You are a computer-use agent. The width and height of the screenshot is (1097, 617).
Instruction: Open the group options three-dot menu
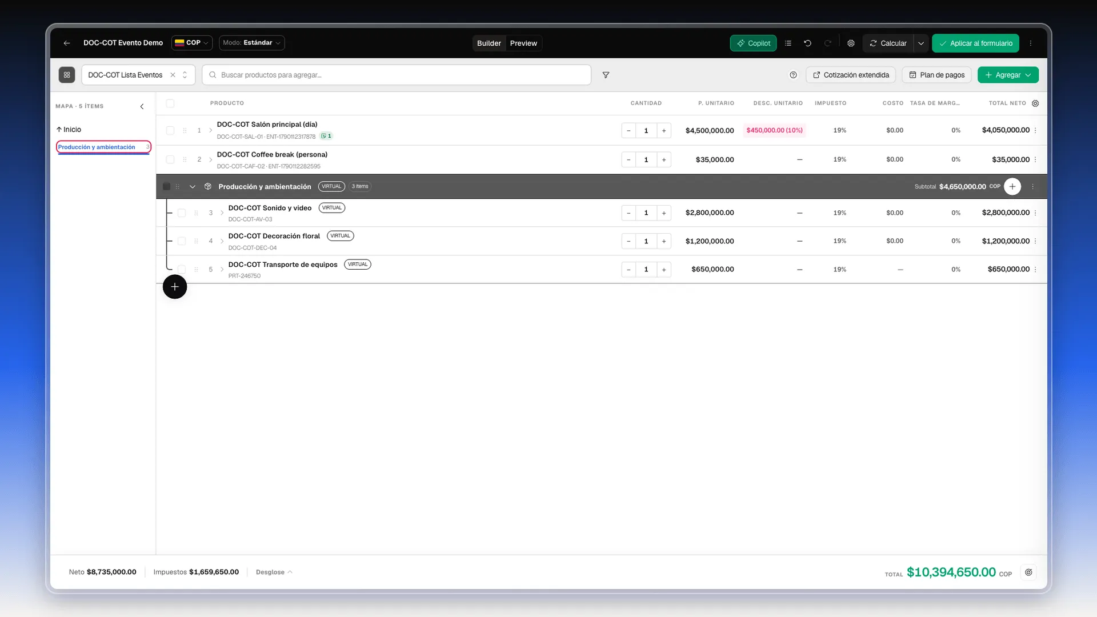(x=1032, y=186)
